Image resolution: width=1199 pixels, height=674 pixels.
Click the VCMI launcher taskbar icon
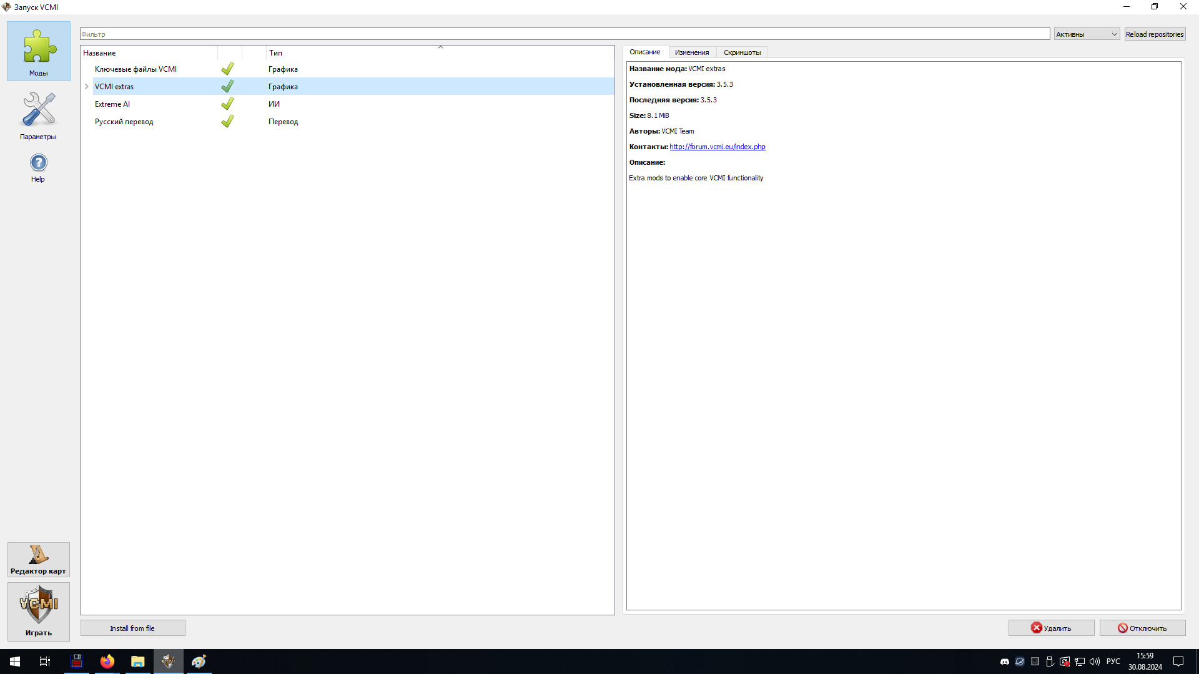point(168,662)
